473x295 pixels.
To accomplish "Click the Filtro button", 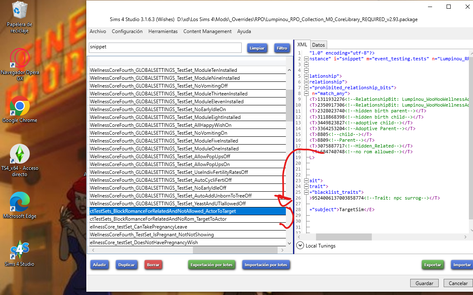I will click(x=282, y=48).
